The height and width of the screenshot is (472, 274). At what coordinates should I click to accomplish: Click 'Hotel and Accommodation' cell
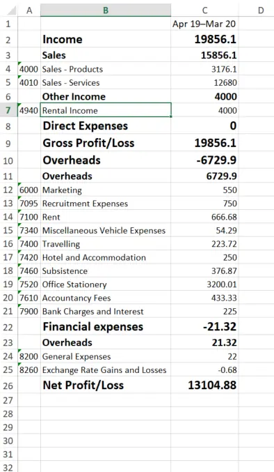[106, 257]
